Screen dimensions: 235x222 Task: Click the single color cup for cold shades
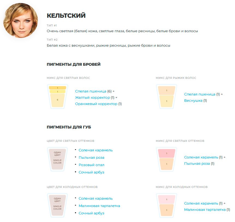pyautogui.click(x=58, y=205)
